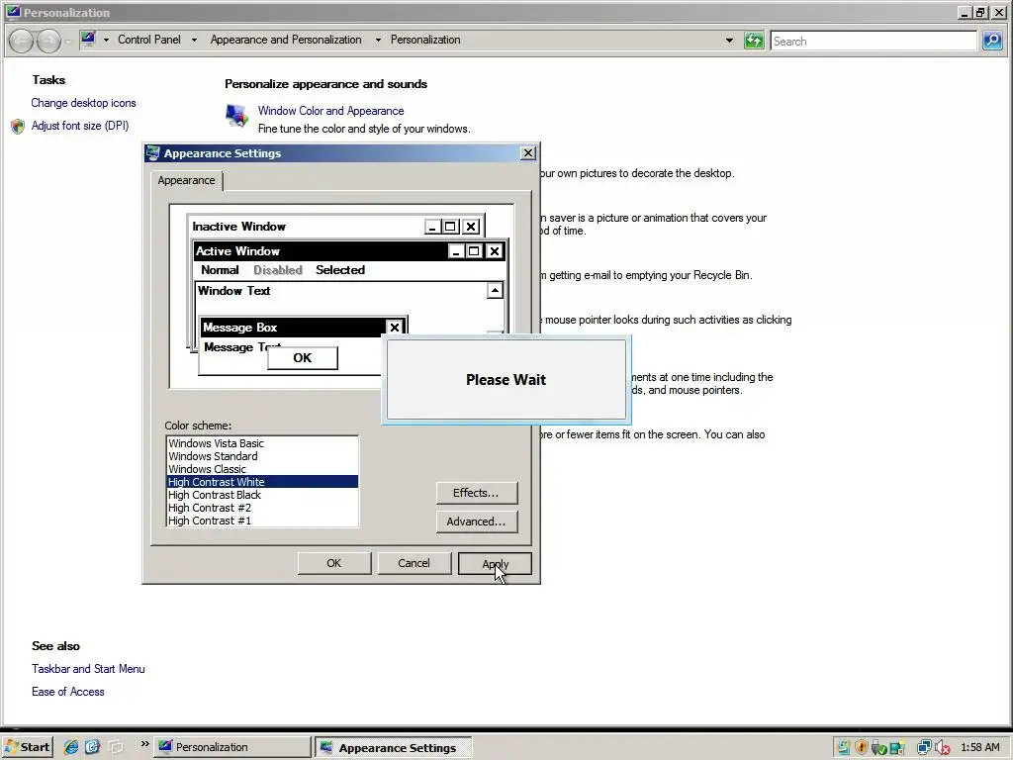Select High Contrast White color scheme
The height and width of the screenshot is (760, 1013).
(262, 482)
